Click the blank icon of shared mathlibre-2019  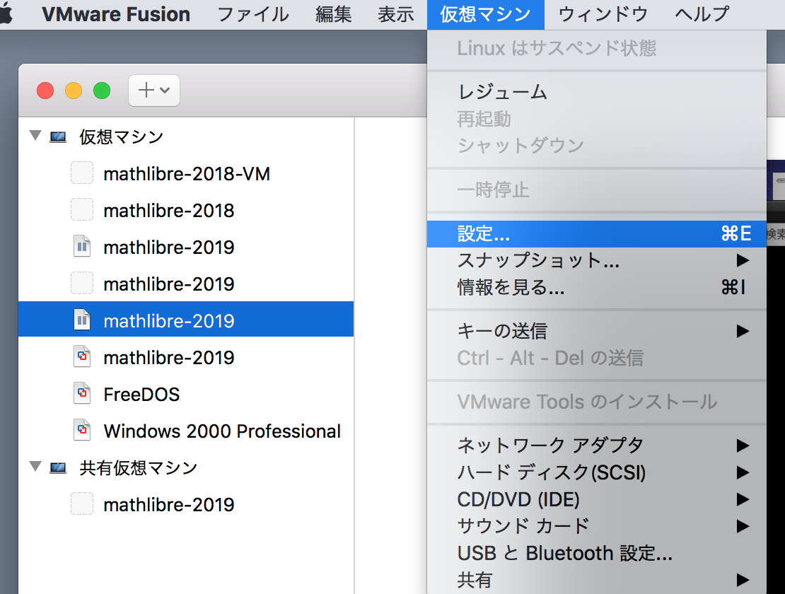[x=81, y=503]
